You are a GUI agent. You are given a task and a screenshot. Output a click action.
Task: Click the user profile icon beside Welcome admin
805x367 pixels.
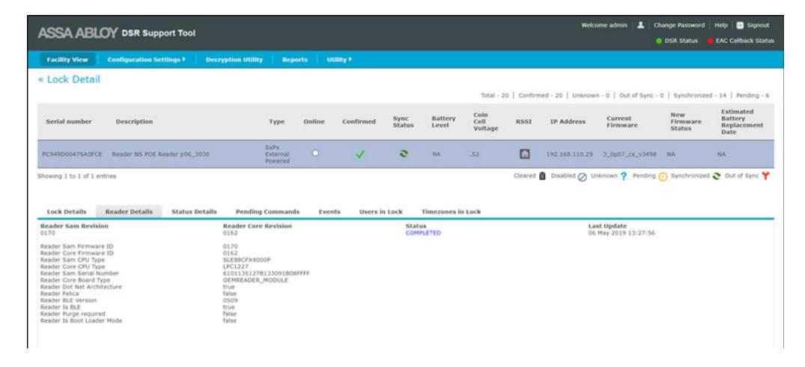pyautogui.click(x=641, y=25)
